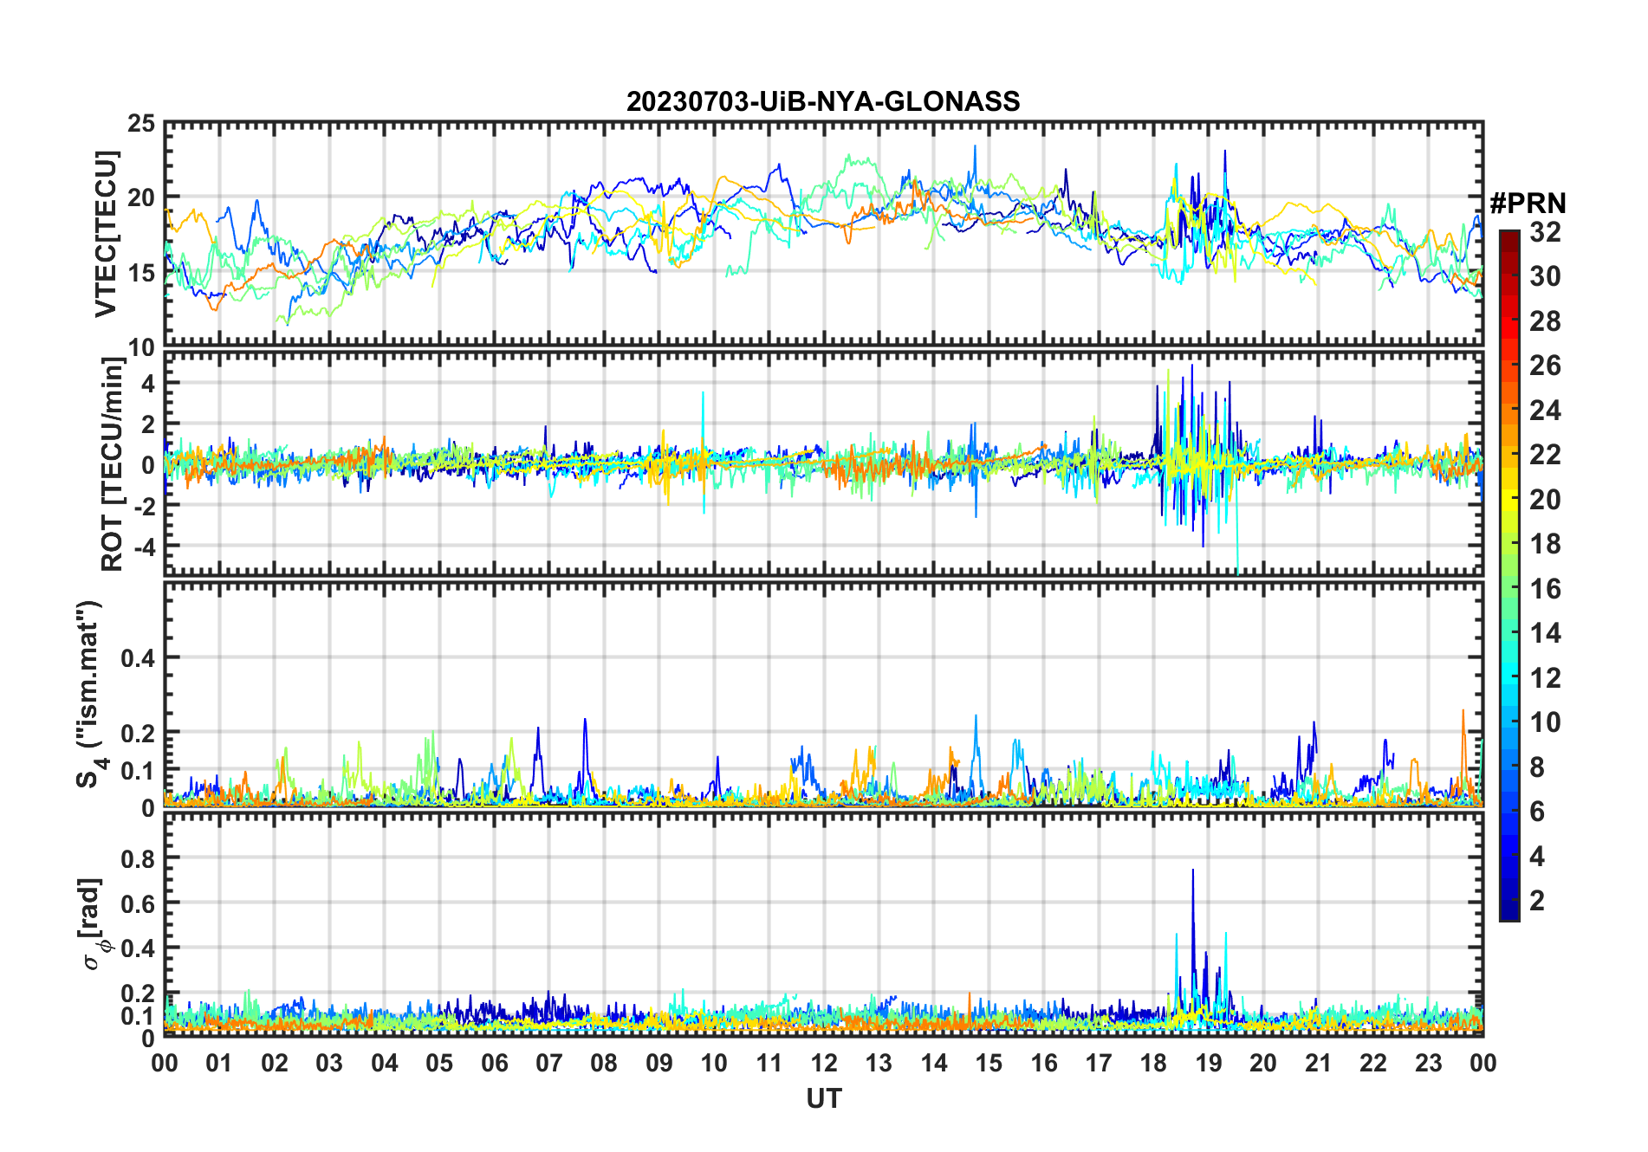Click colorbar tick label 22
This screenshot has height=1152, width=1648.
coord(1545,455)
